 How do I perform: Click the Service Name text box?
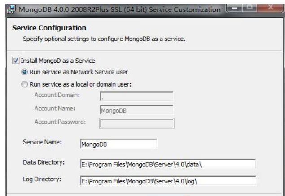(x=118, y=144)
